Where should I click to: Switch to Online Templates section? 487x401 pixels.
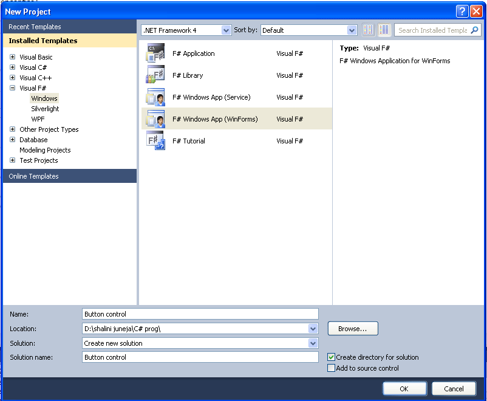[x=35, y=176]
